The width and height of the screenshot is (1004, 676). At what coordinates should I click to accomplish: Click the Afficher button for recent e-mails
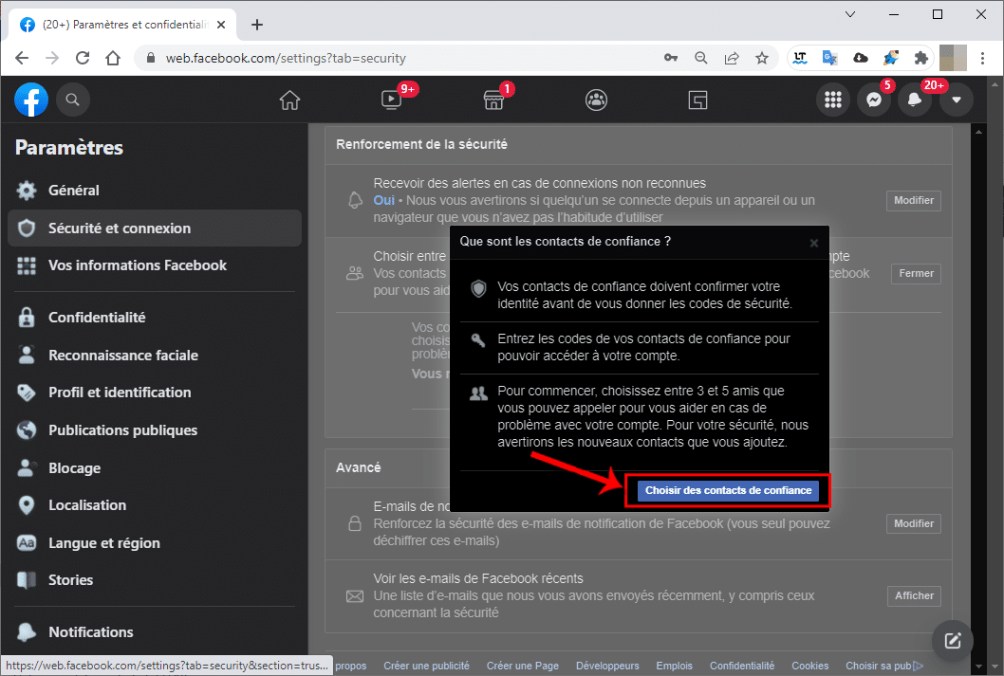point(915,595)
